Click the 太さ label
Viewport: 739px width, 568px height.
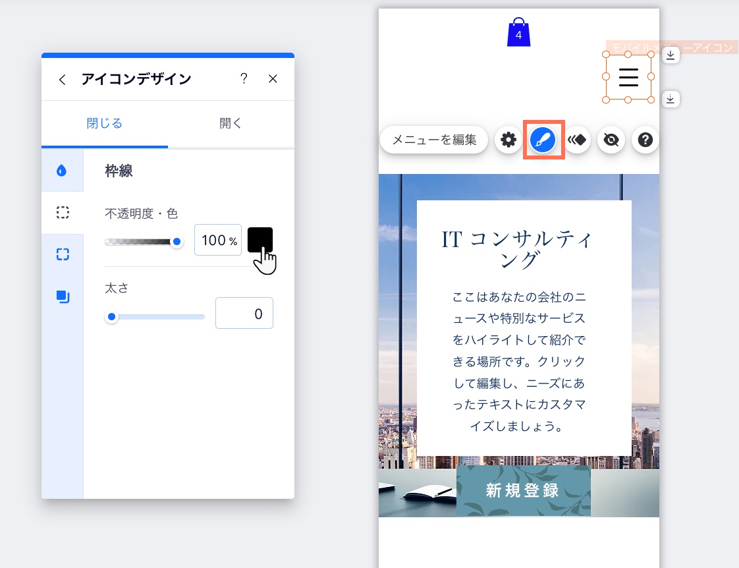117,288
